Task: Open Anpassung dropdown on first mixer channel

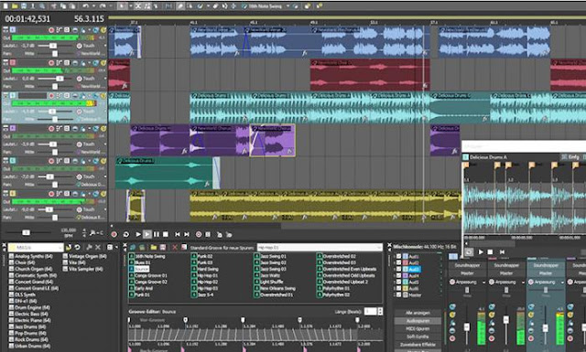Action: tap(483, 283)
